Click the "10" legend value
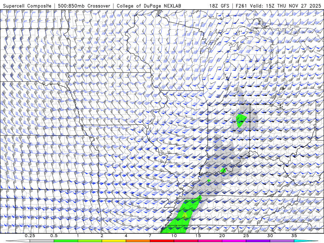Image resolution: width=324 pixels, height=243 pixels. pos(174,236)
